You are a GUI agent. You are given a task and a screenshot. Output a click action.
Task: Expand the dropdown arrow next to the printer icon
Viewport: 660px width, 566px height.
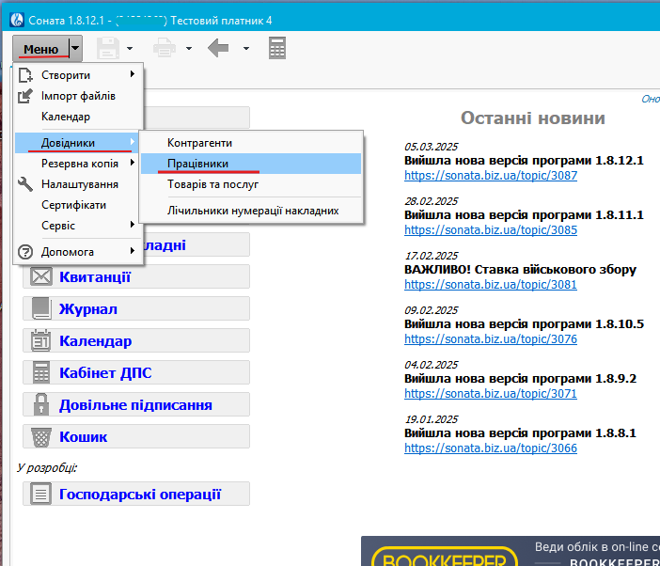(x=189, y=48)
